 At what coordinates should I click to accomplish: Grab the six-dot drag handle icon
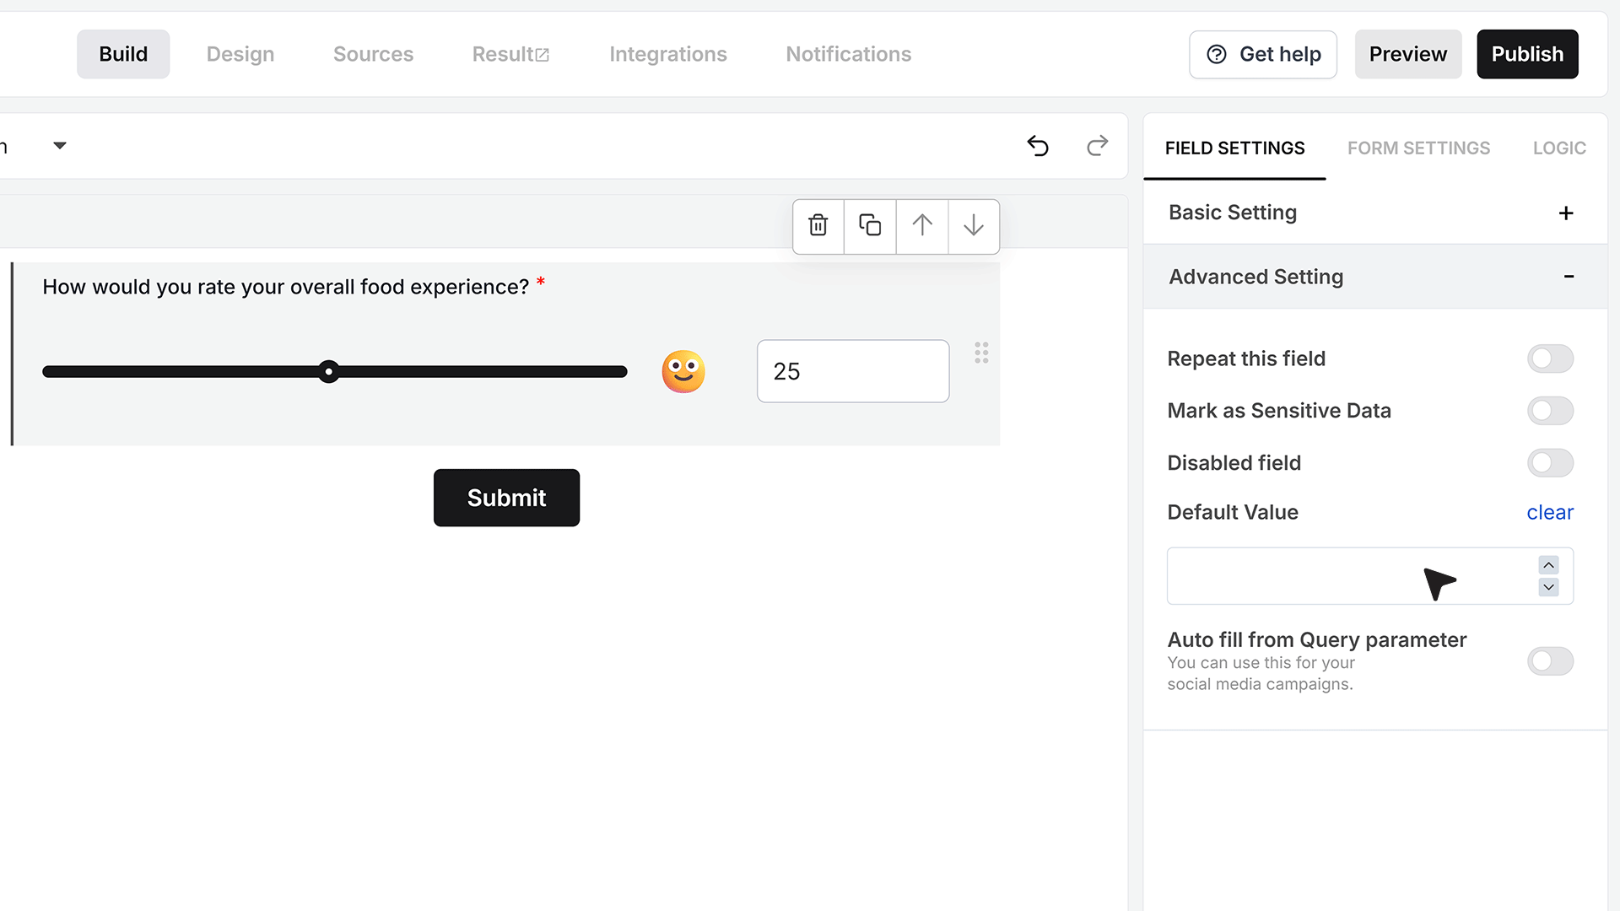981,353
